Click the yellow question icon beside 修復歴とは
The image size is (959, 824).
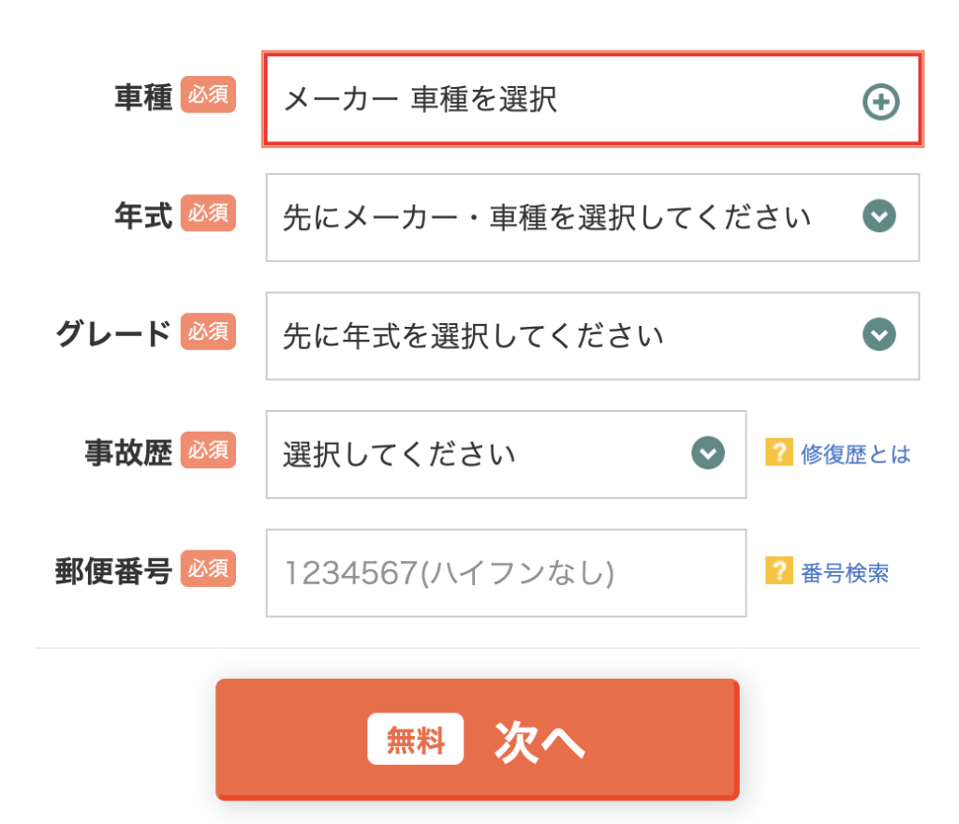coord(779,452)
